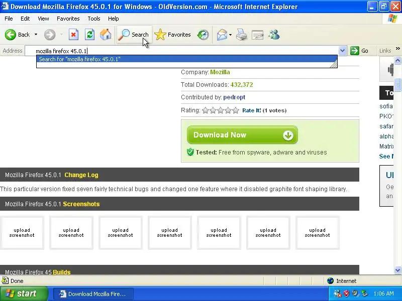The height and width of the screenshot is (301, 402).
Task: Open the Edit menu
Action: pyautogui.click(x=25, y=19)
